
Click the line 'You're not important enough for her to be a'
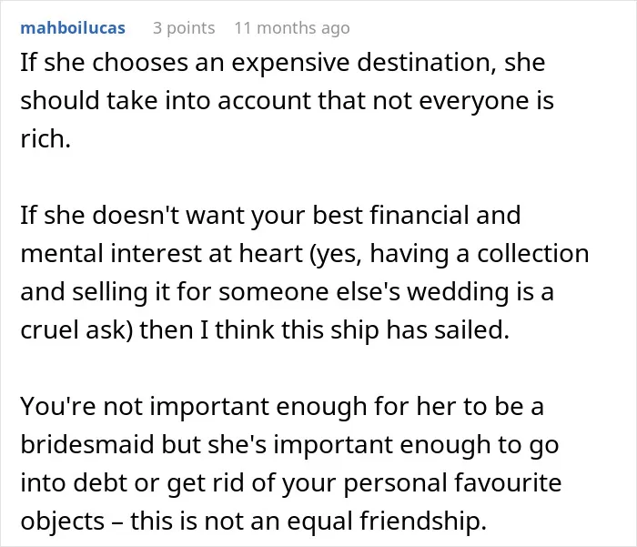point(282,407)
